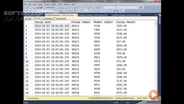Click the Save All icon

pyautogui.click(x=41, y=8)
